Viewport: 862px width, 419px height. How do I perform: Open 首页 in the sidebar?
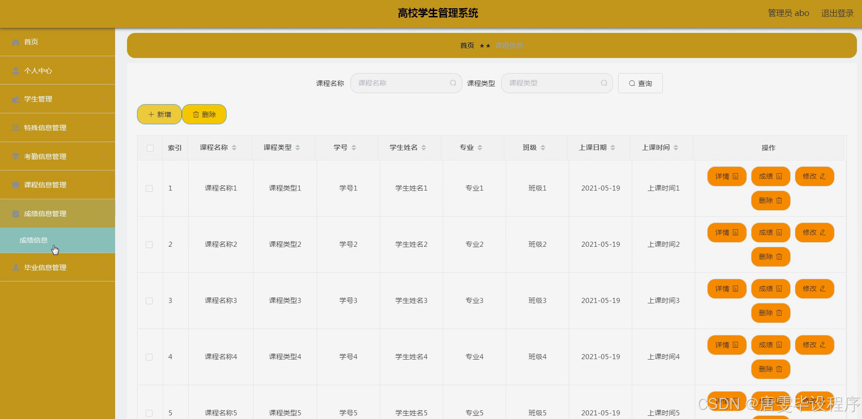(x=58, y=42)
